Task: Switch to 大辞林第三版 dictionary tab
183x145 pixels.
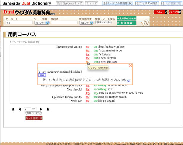Action: [x=171, y=3]
